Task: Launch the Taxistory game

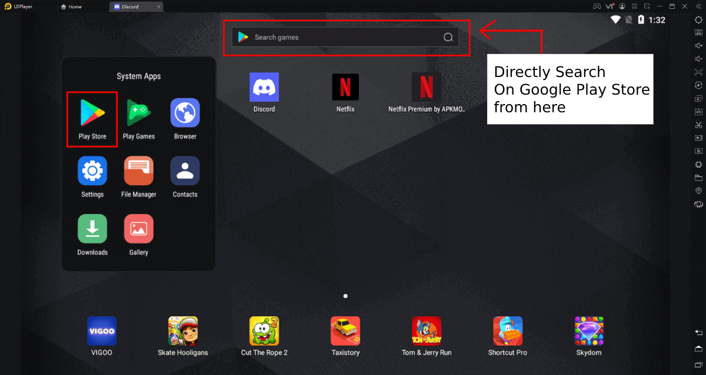Action: point(345,331)
